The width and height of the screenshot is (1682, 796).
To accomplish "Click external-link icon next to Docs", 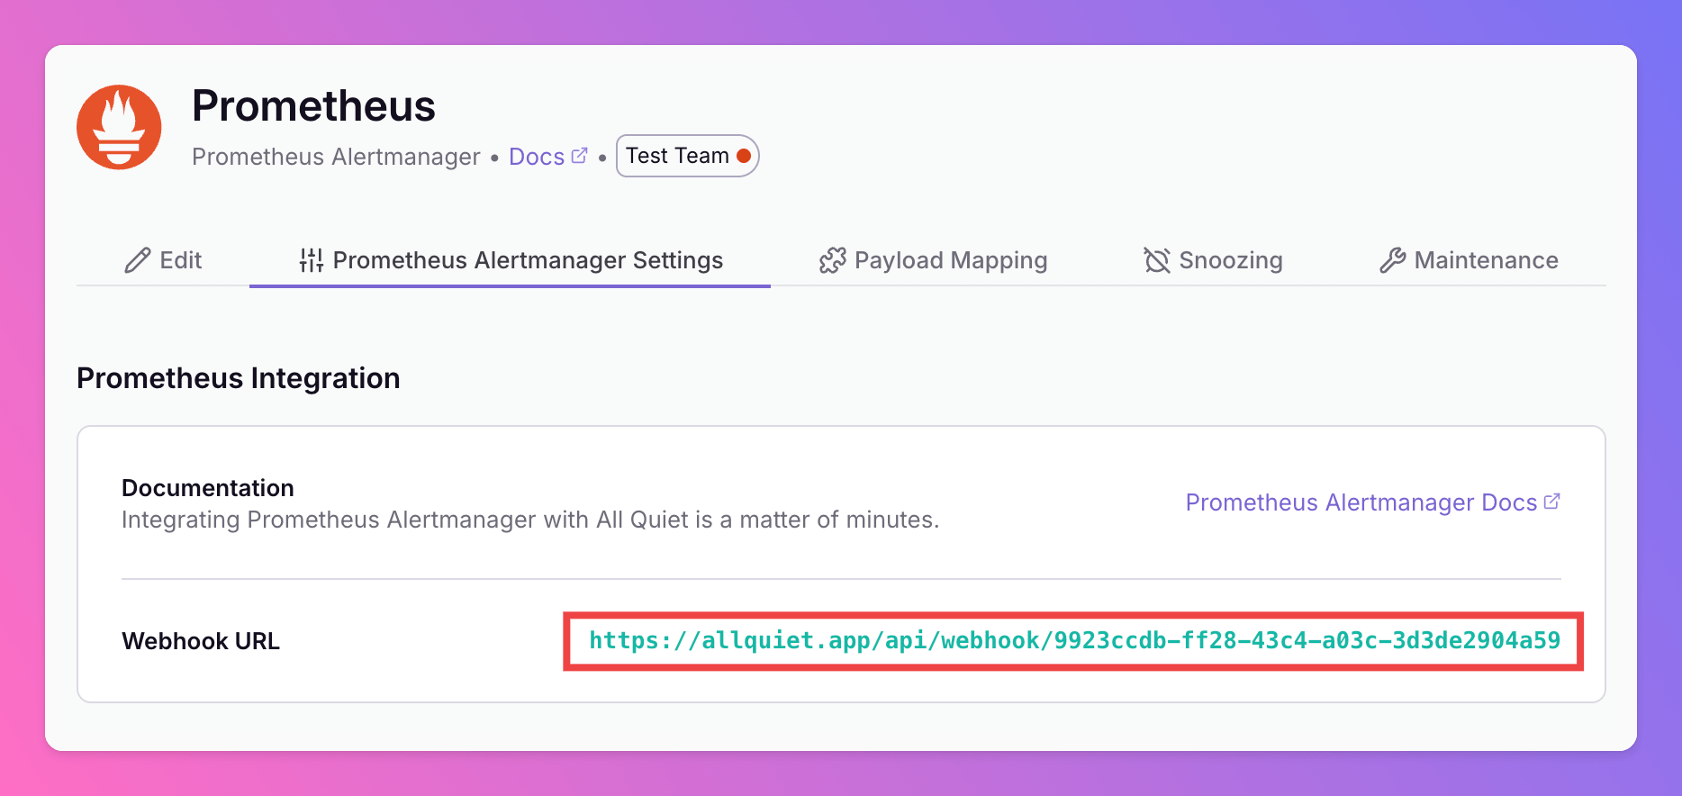I will 580,155.
